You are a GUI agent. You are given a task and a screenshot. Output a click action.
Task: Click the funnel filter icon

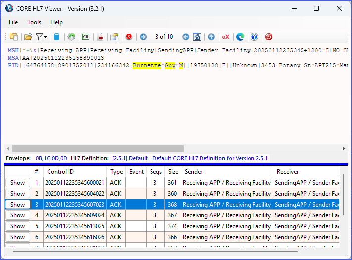(39, 37)
